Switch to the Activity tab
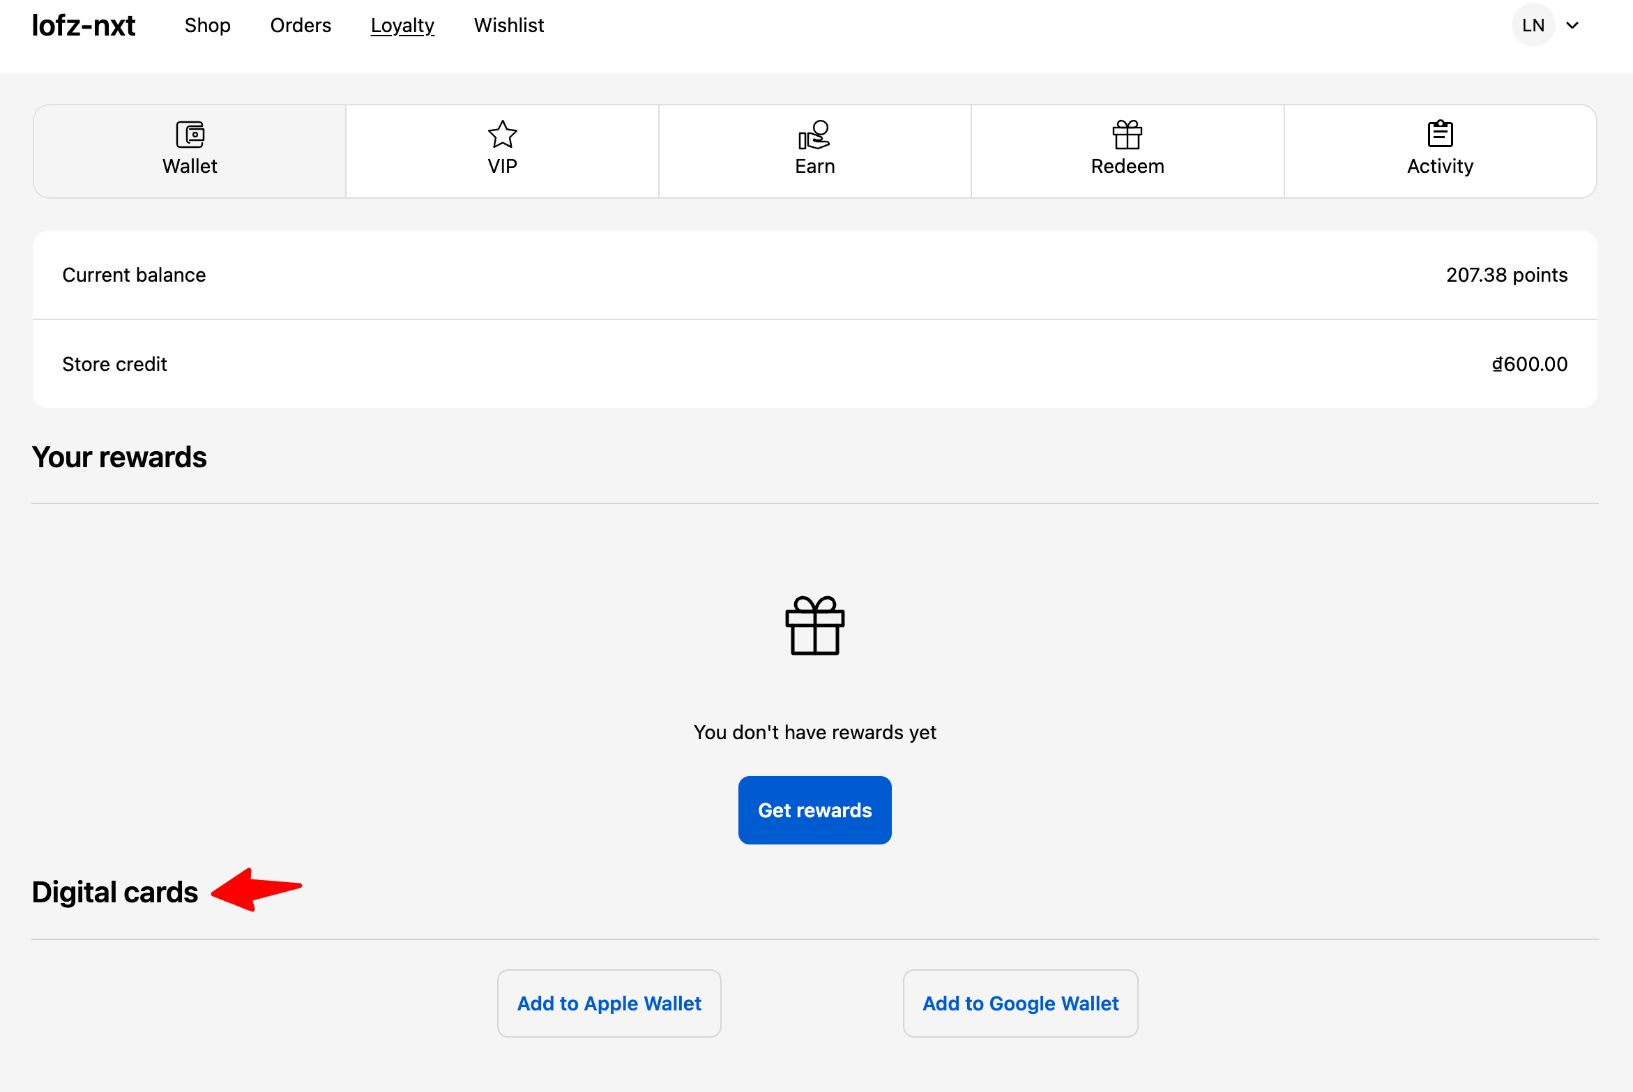 [x=1440, y=151]
